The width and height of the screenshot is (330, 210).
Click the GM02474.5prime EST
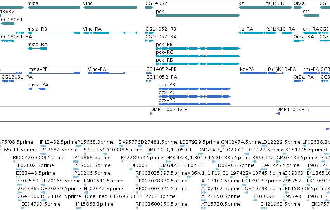coord(223,146)
